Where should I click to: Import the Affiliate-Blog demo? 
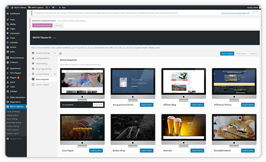pyautogui.click(x=197, y=105)
